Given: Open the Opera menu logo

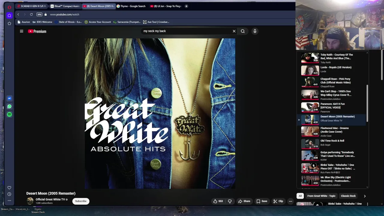Looking at the screenshot, I should 9,7.
